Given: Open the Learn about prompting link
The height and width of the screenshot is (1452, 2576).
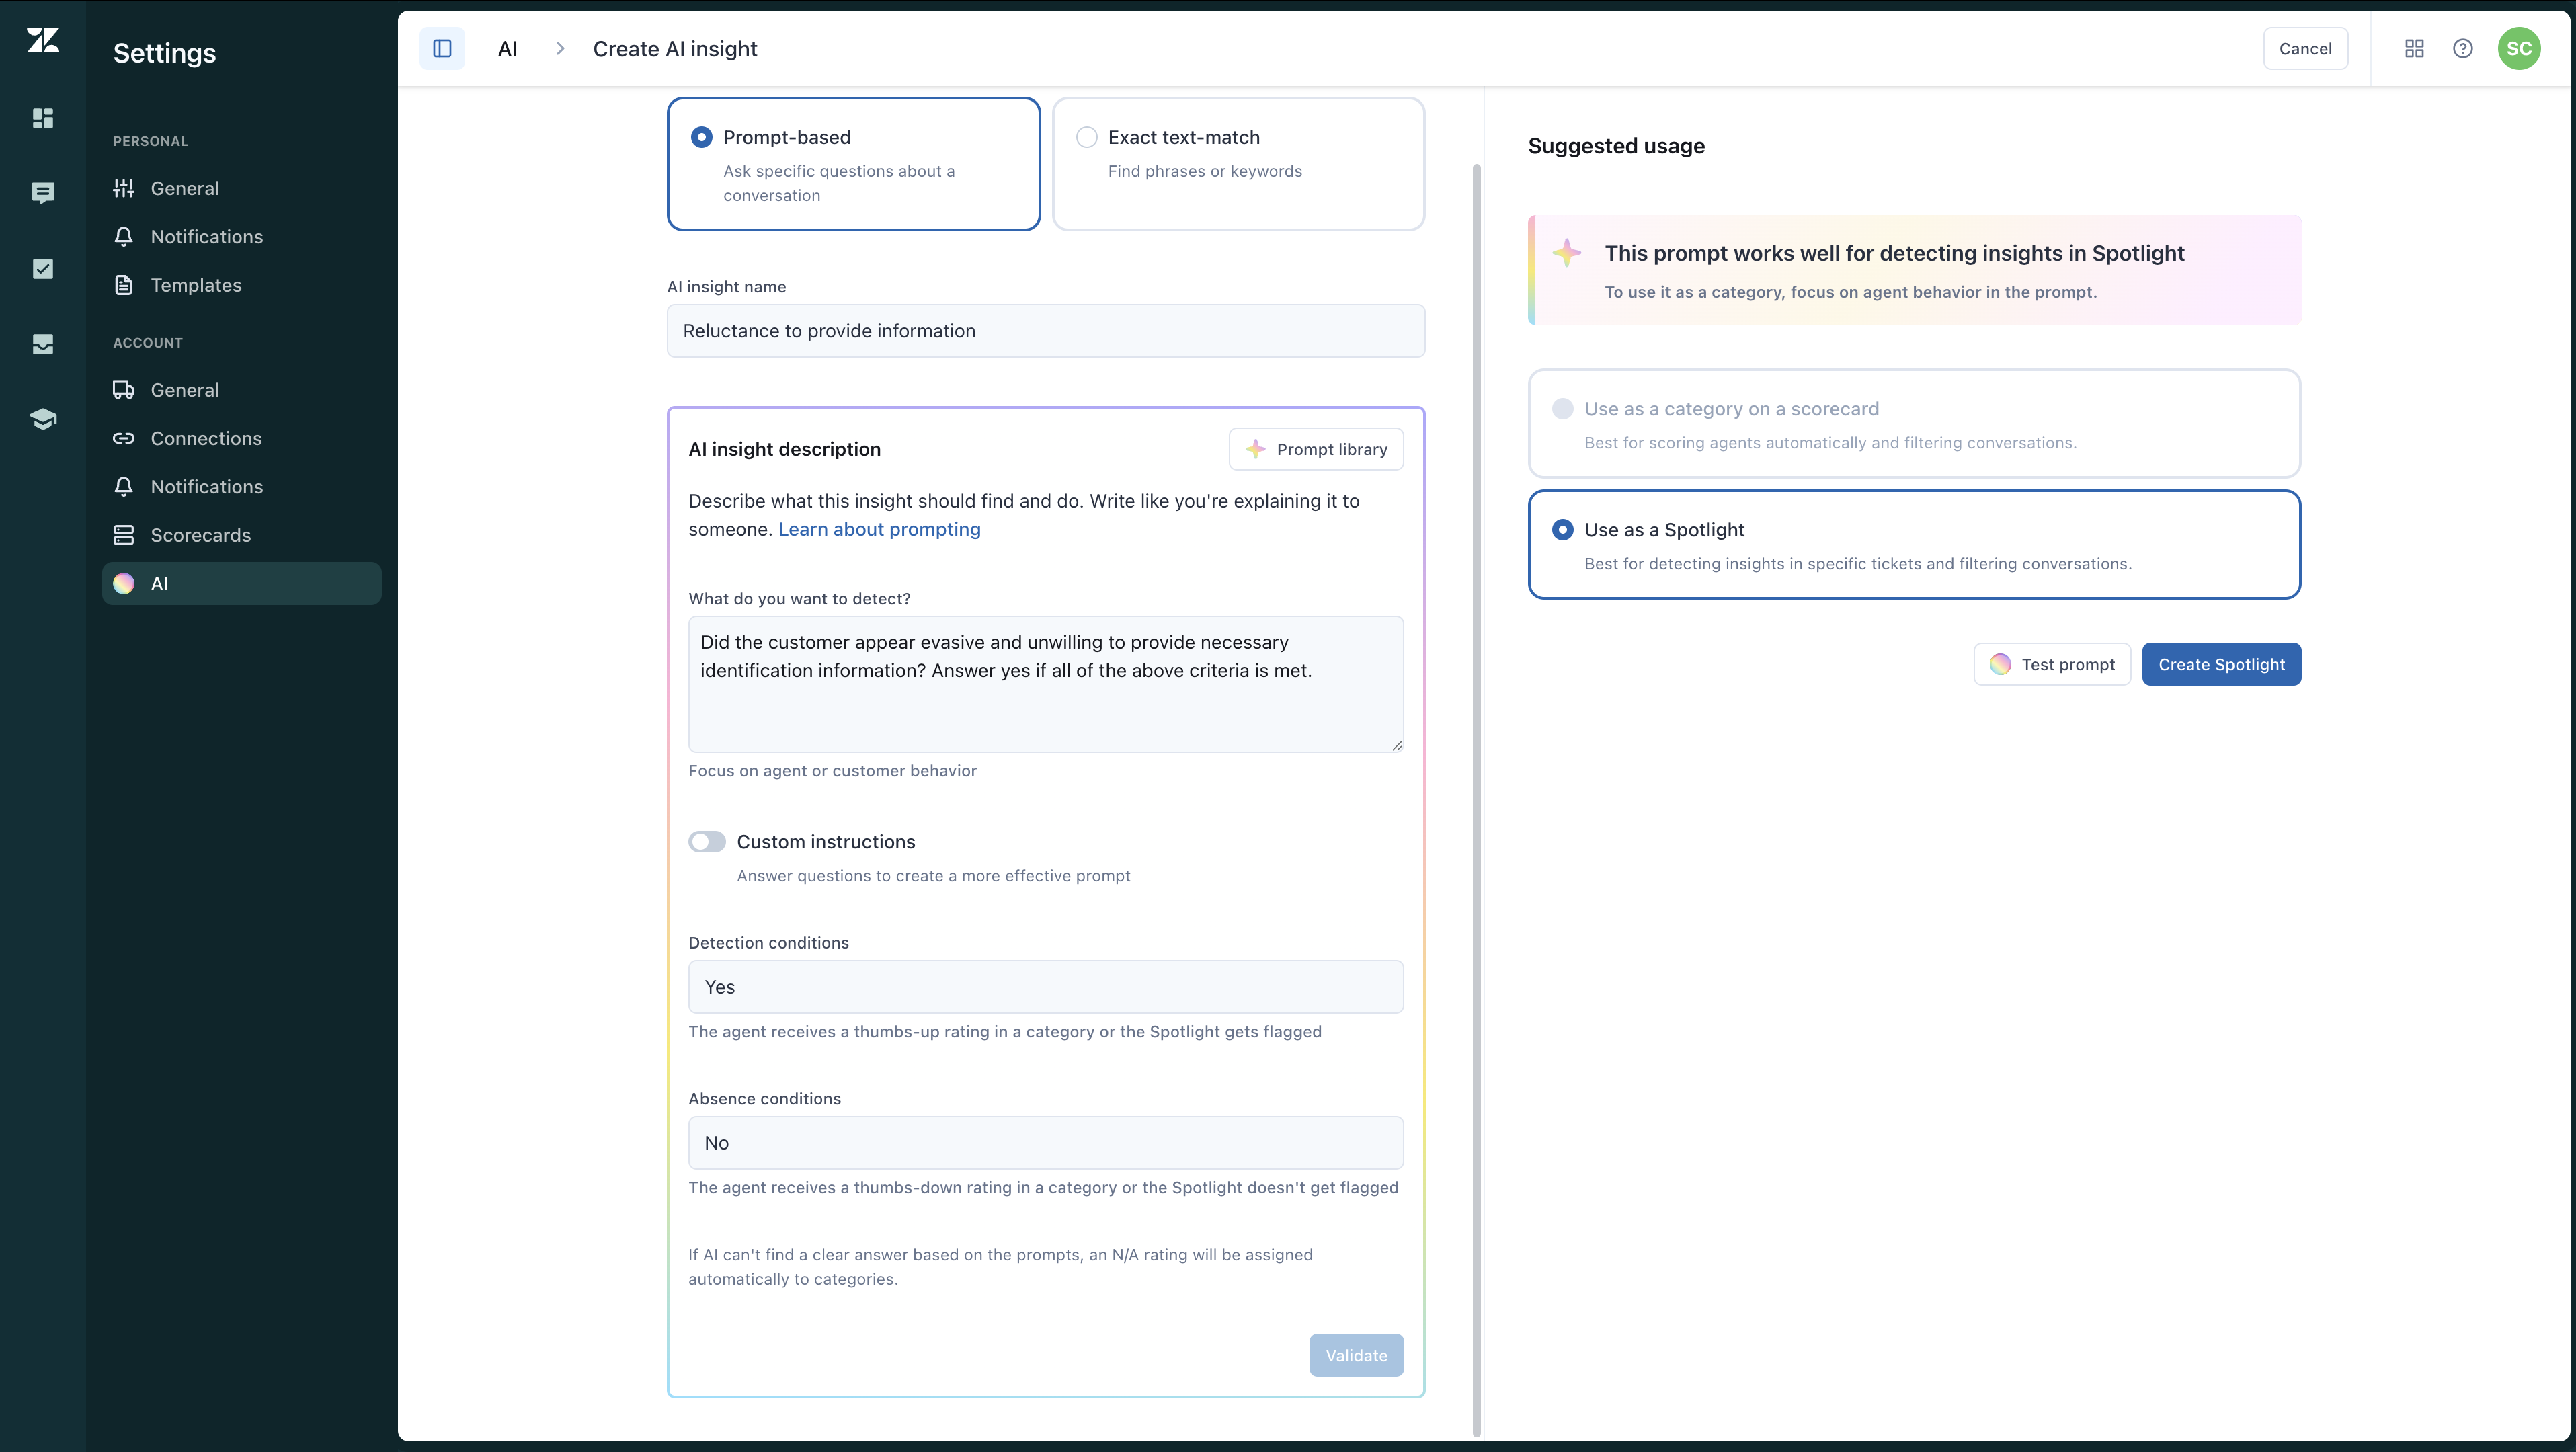Looking at the screenshot, I should 879,530.
